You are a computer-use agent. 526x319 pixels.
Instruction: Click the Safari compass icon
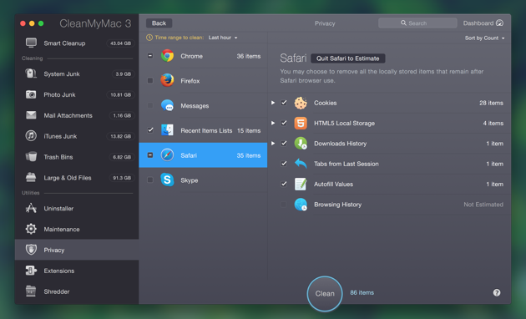coord(167,155)
